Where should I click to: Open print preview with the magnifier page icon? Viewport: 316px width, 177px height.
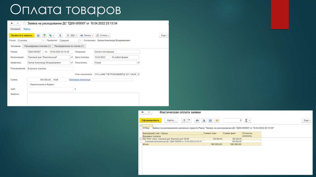point(204,121)
